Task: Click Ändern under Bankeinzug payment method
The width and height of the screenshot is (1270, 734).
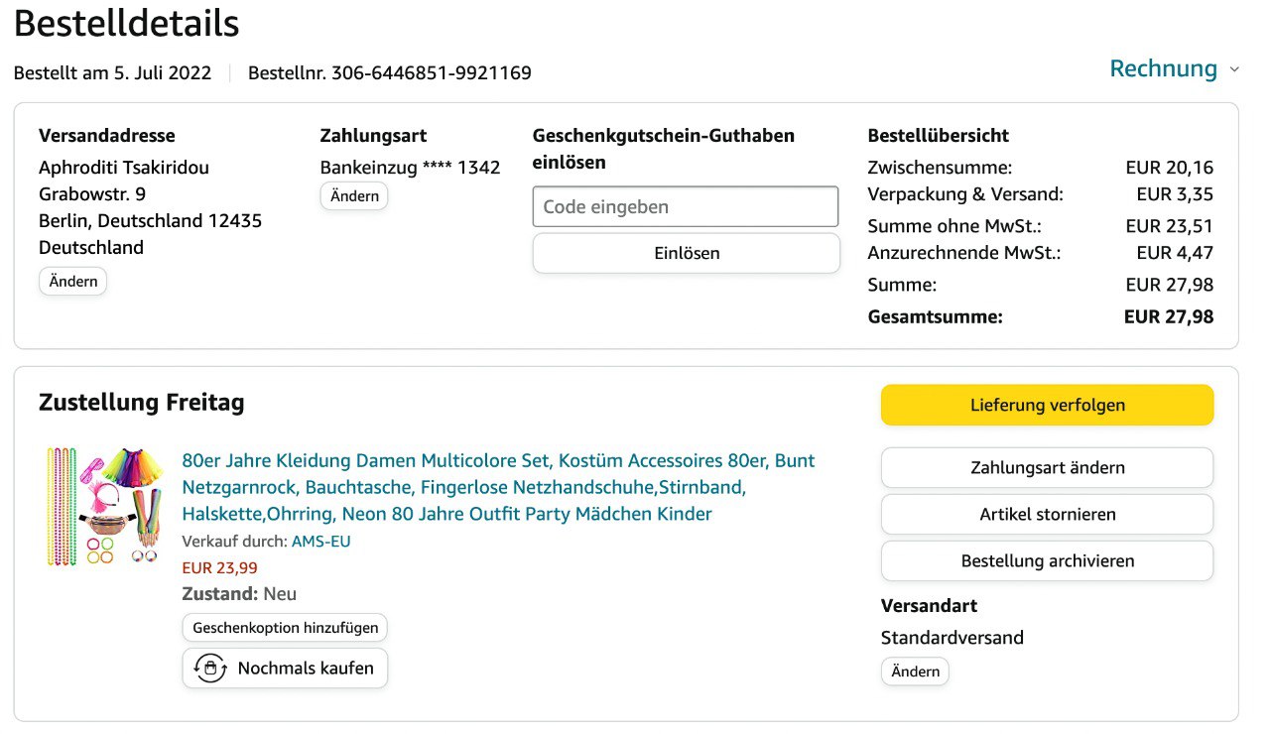Action: point(354,196)
